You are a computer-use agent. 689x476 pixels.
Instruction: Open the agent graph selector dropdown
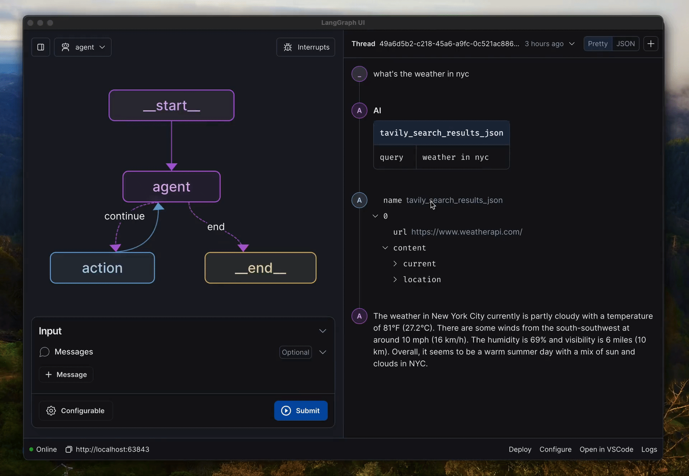pos(83,47)
